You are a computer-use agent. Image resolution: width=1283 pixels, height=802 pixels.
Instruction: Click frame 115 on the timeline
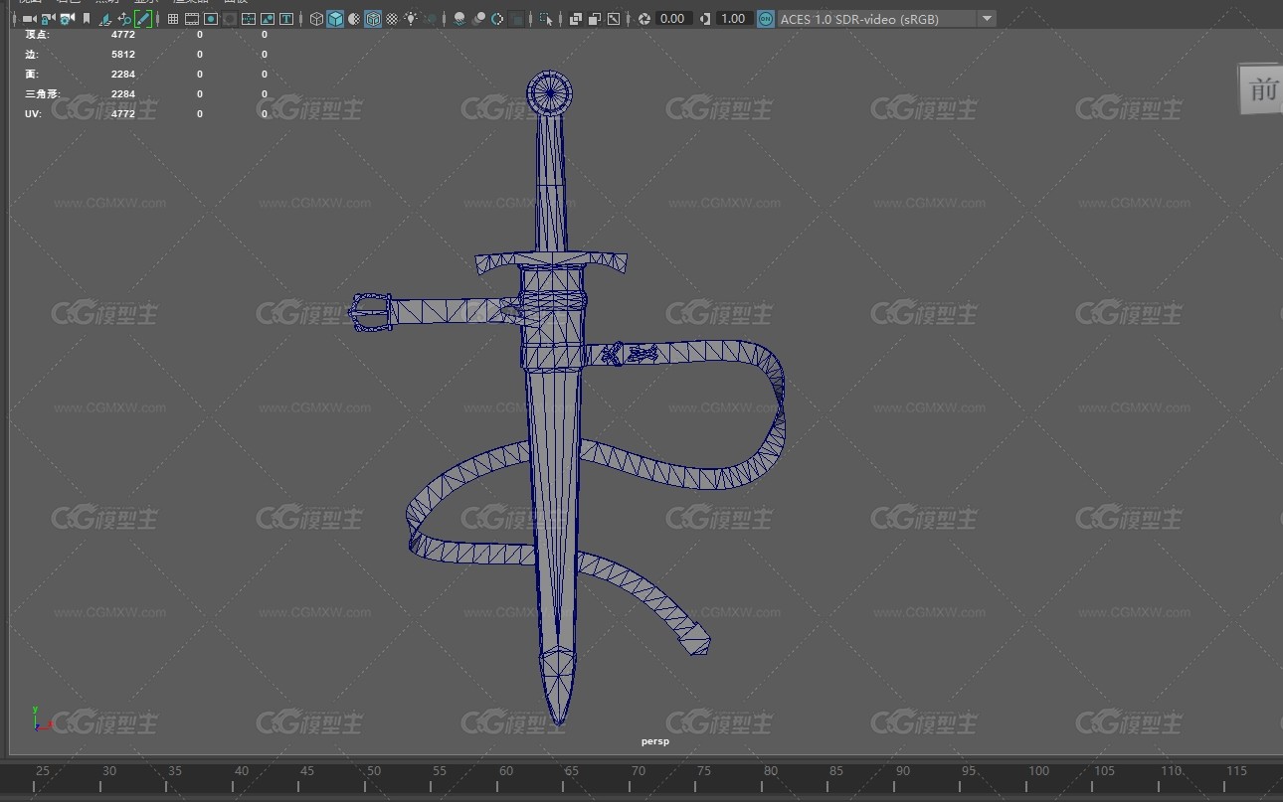click(x=1236, y=770)
